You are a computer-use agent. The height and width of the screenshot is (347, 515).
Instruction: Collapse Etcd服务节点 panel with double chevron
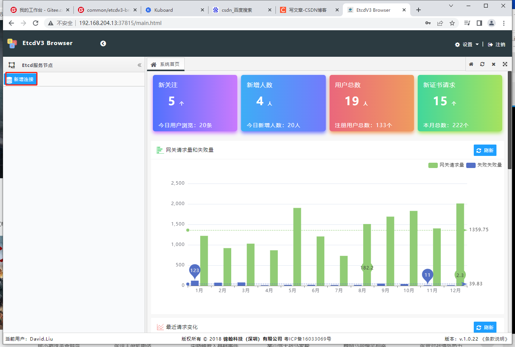click(x=139, y=65)
